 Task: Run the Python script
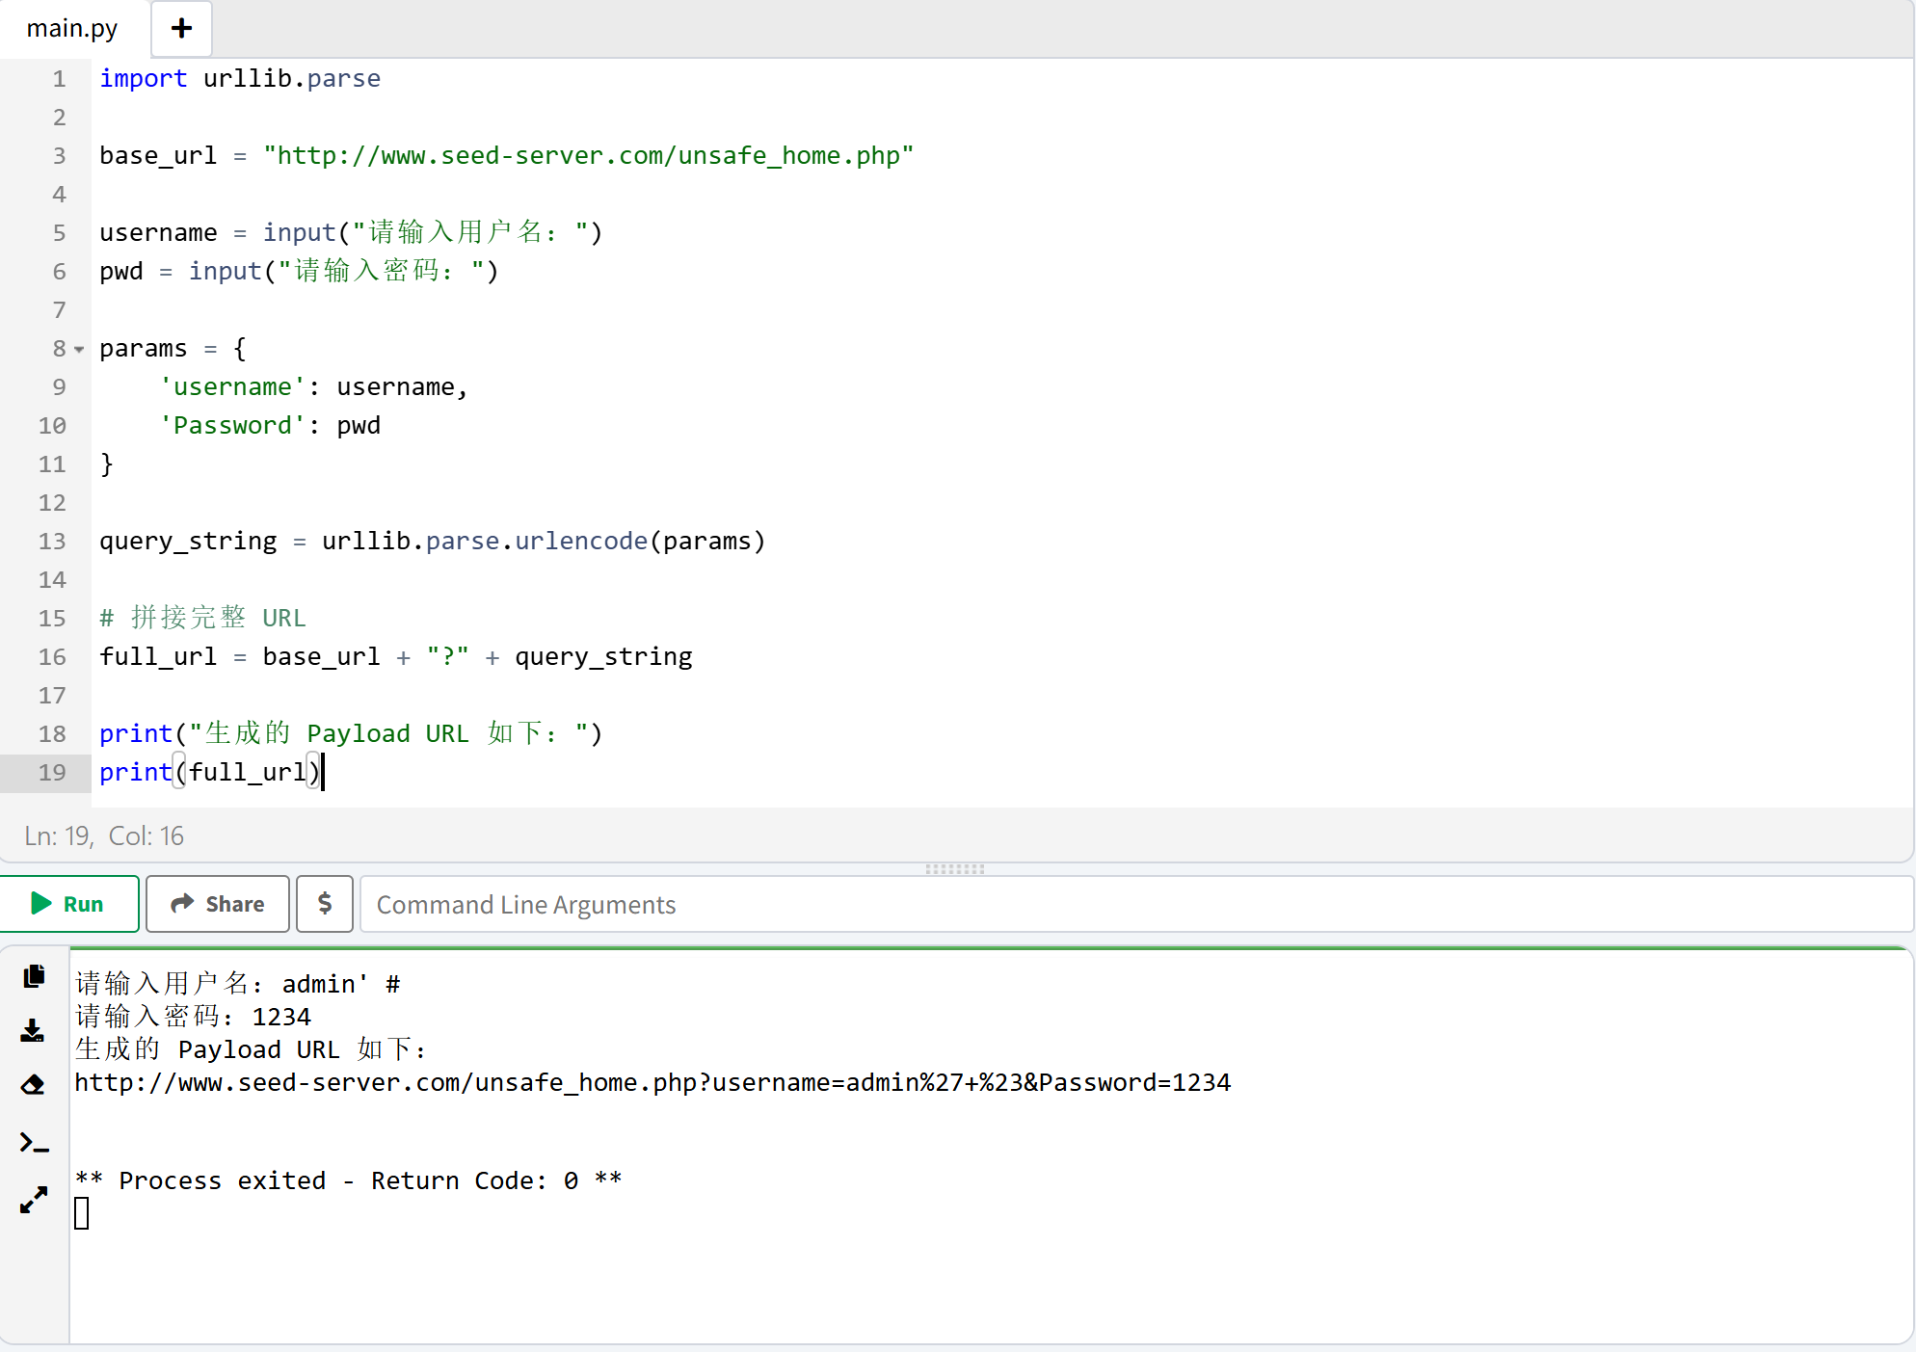click(x=69, y=904)
